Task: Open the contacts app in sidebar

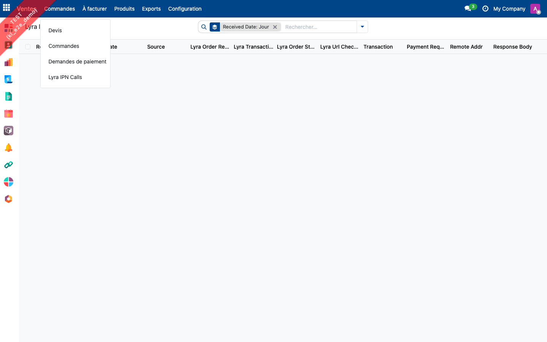Action: pyautogui.click(x=8, y=45)
